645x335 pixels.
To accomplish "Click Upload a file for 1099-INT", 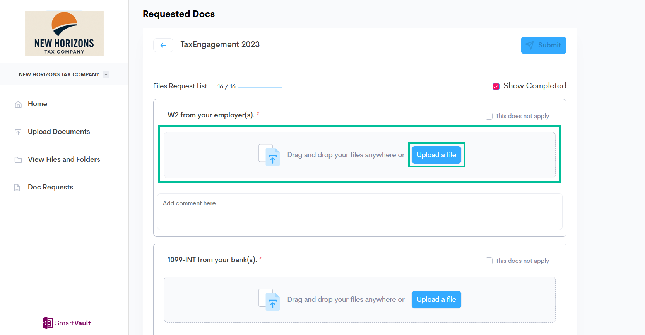I will point(436,299).
